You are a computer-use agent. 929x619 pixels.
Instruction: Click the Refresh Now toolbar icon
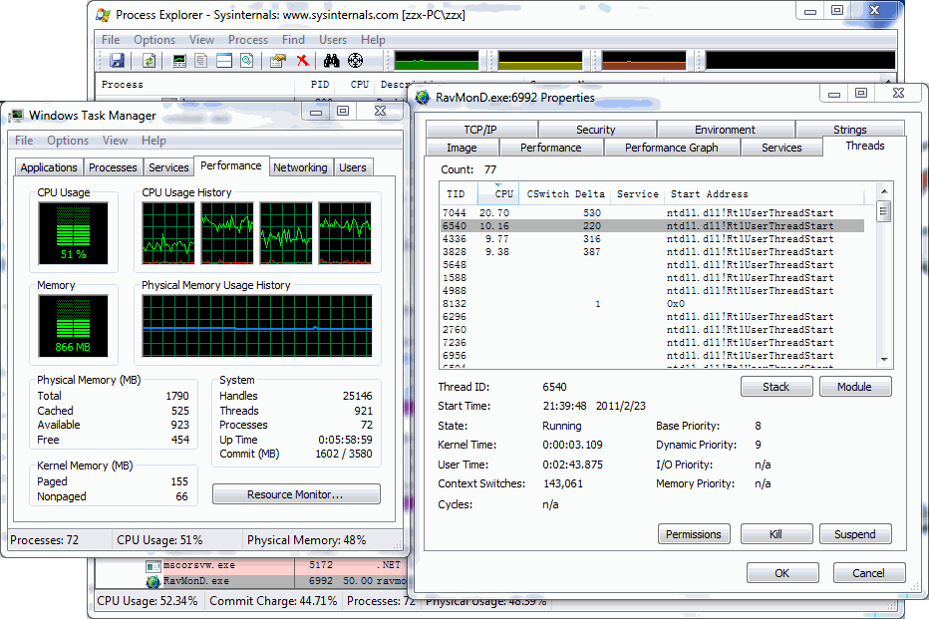149,61
